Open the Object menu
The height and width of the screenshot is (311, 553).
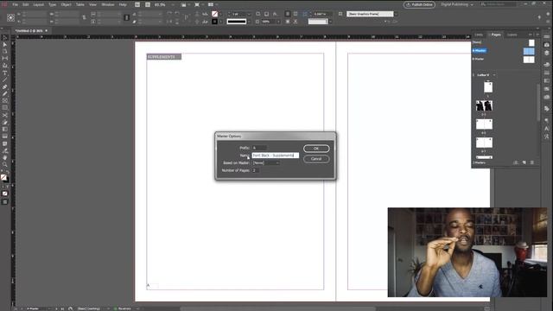tap(66, 4)
